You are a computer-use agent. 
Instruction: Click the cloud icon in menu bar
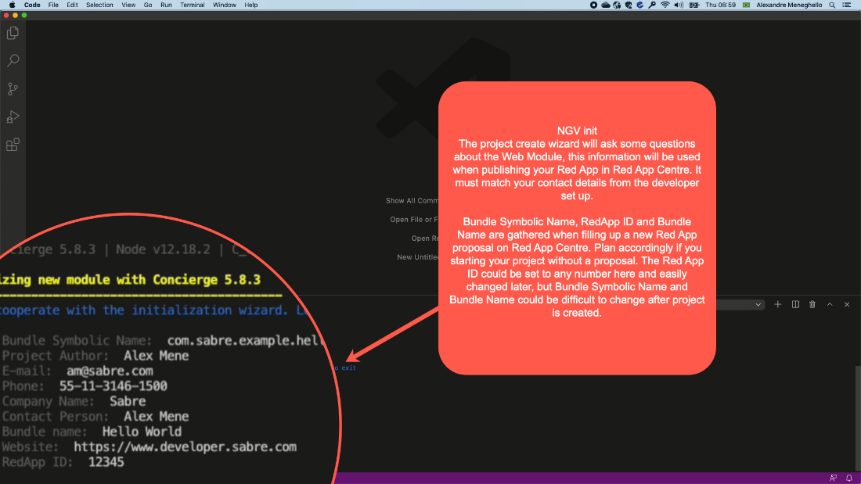click(606, 5)
